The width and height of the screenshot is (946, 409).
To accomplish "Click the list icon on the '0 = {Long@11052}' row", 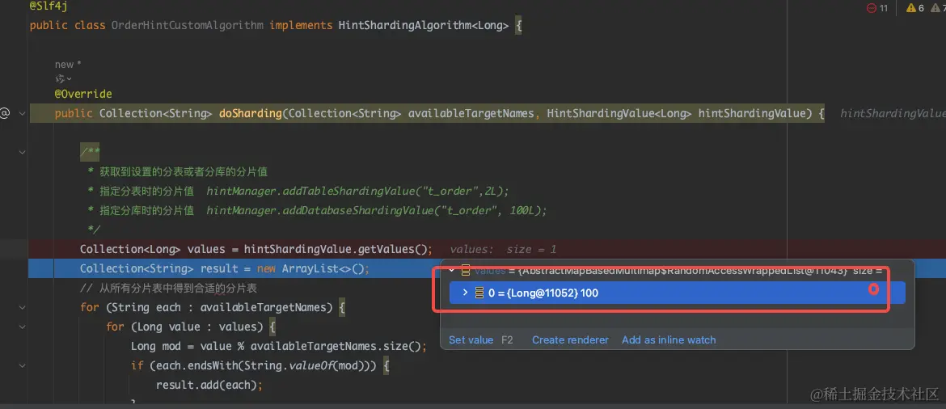I will (x=479, y=293).
